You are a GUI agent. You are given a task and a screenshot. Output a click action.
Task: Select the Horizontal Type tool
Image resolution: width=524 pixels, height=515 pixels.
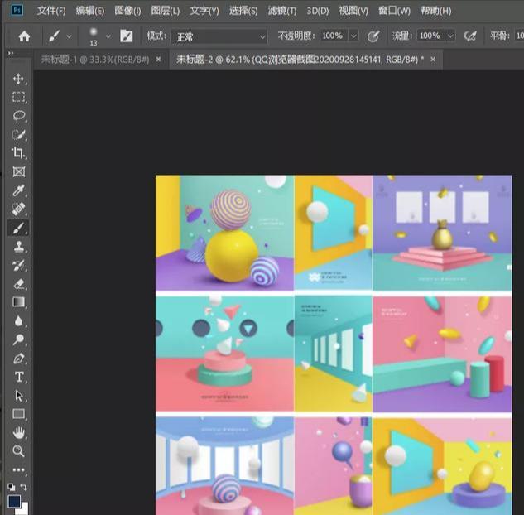18,377
